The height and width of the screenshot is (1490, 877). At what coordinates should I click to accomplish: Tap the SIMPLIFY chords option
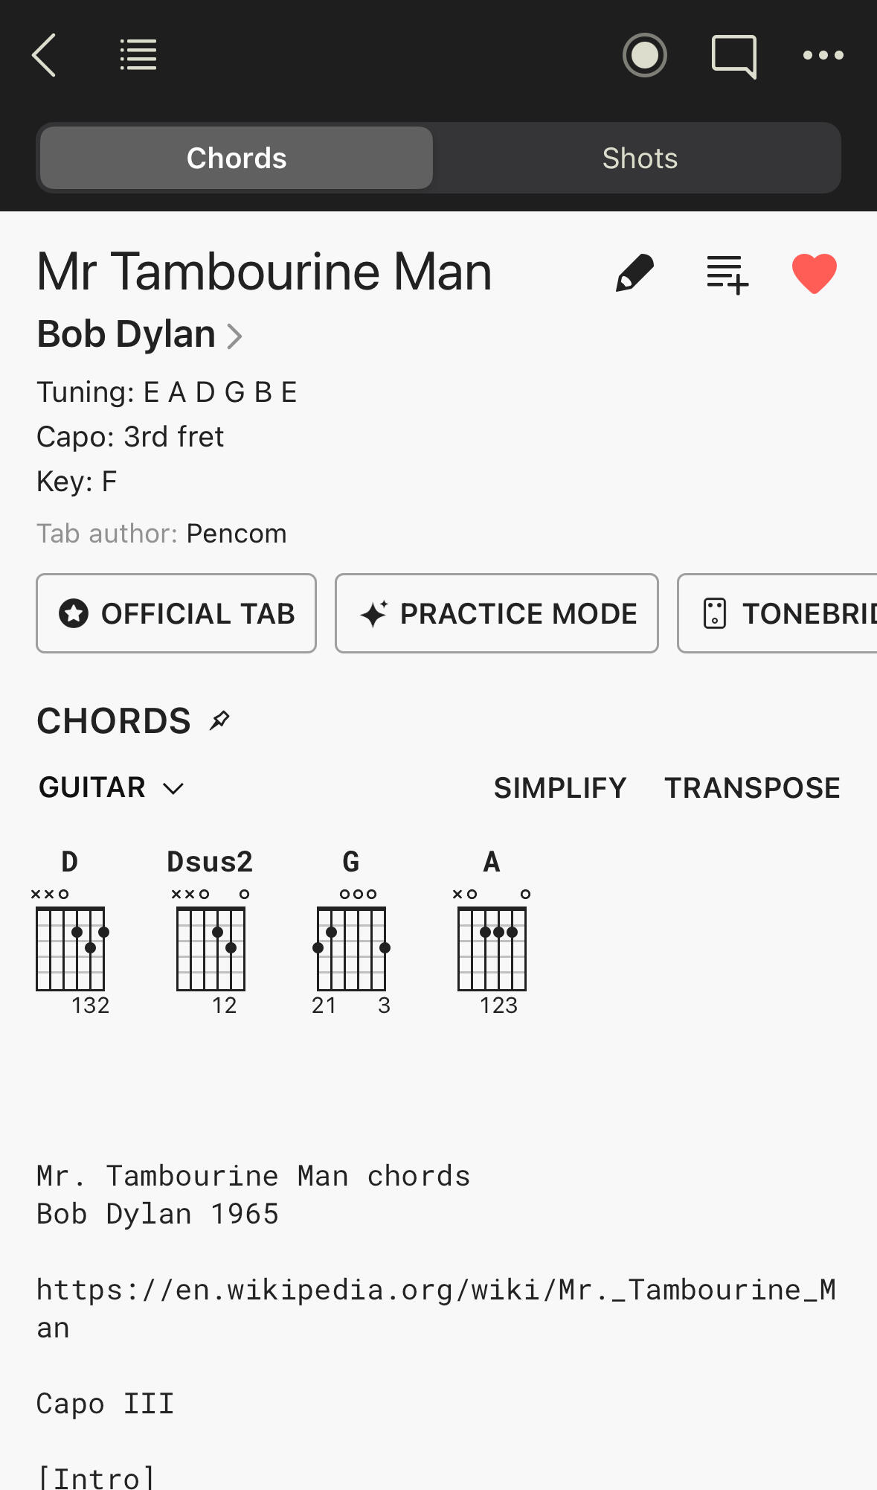560,787
